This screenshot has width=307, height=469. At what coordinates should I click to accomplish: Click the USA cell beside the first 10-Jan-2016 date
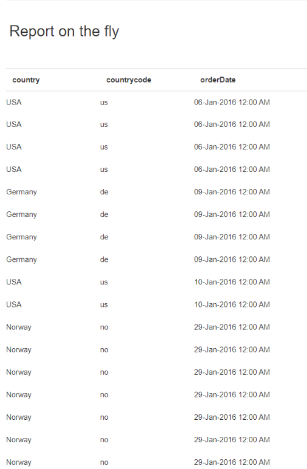coord(14,282)
